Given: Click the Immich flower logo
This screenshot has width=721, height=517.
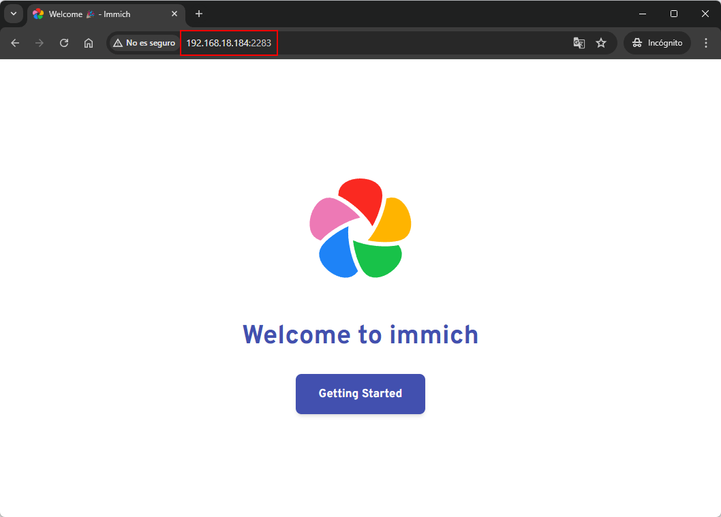Looking at the screenshot, I should [360, 228].
